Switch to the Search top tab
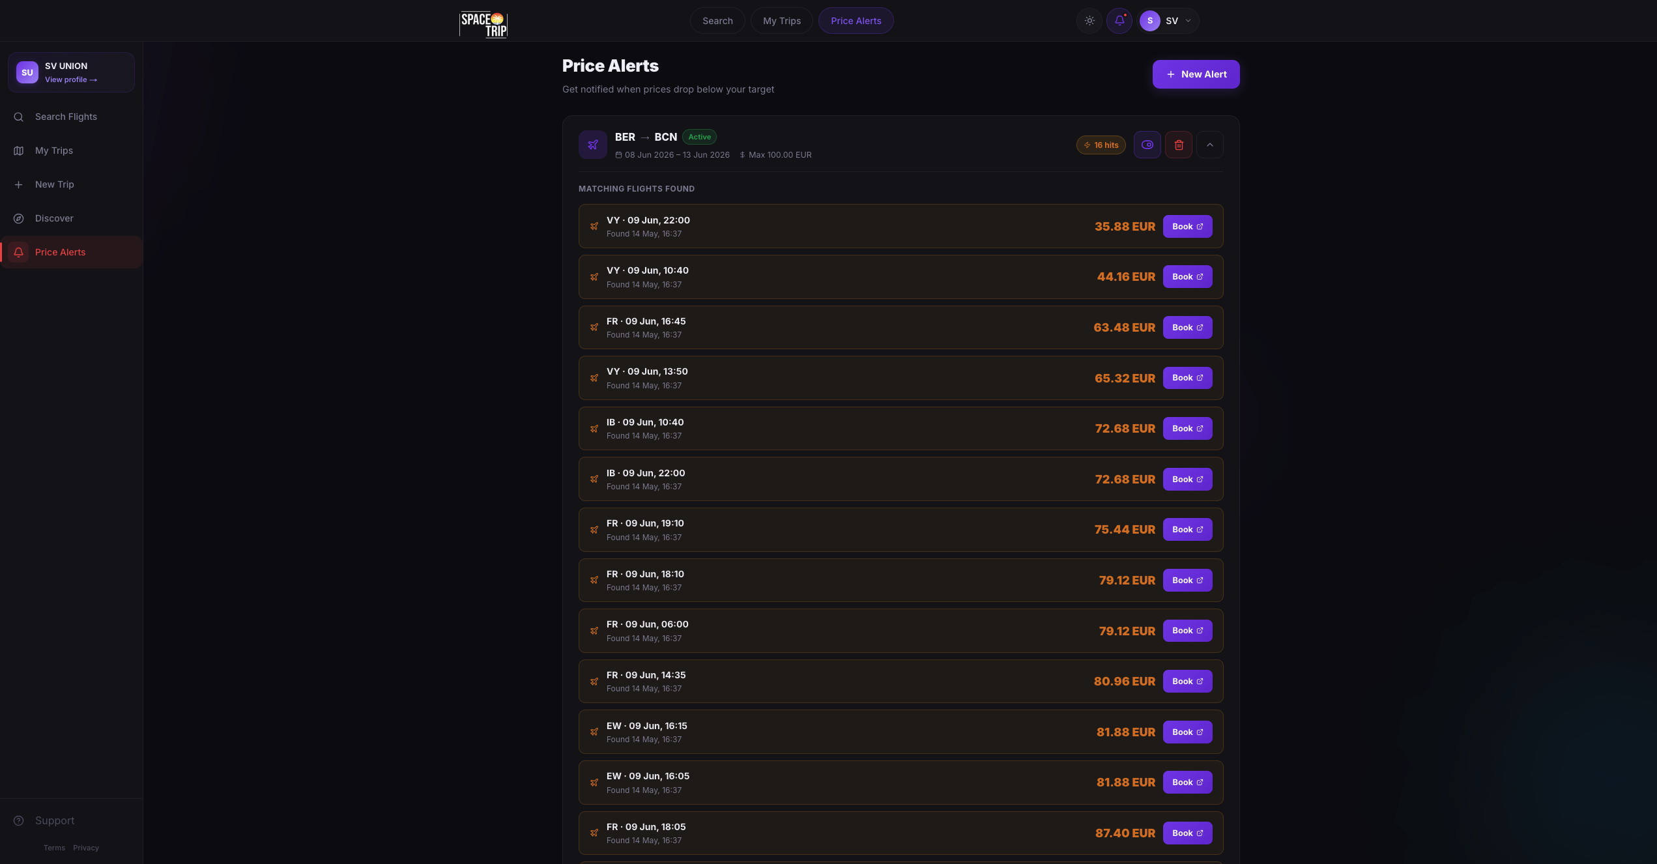The height and width of the screenshot is (864, 1657). click(x=717, y=21)
